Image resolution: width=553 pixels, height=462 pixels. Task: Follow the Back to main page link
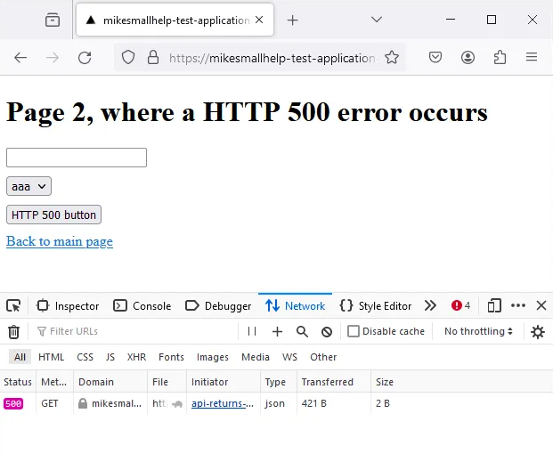[x=60, y=241]
